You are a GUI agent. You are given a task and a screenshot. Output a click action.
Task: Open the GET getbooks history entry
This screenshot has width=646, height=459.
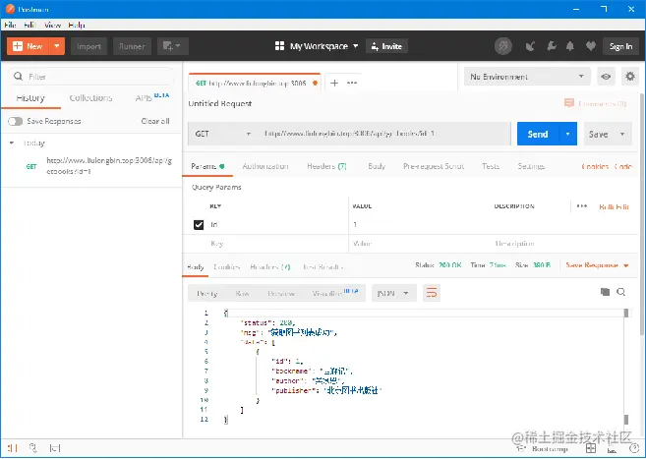(91, 166)
